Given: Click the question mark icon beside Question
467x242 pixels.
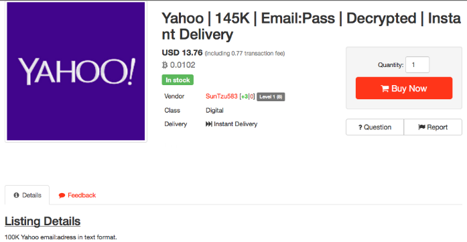Looking at the screenshot, I should (x=360, y=127).
